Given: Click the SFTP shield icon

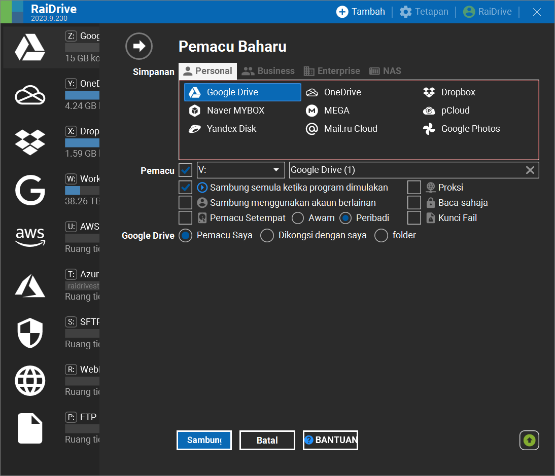Looking at the screenshot, I should [30, 333].
